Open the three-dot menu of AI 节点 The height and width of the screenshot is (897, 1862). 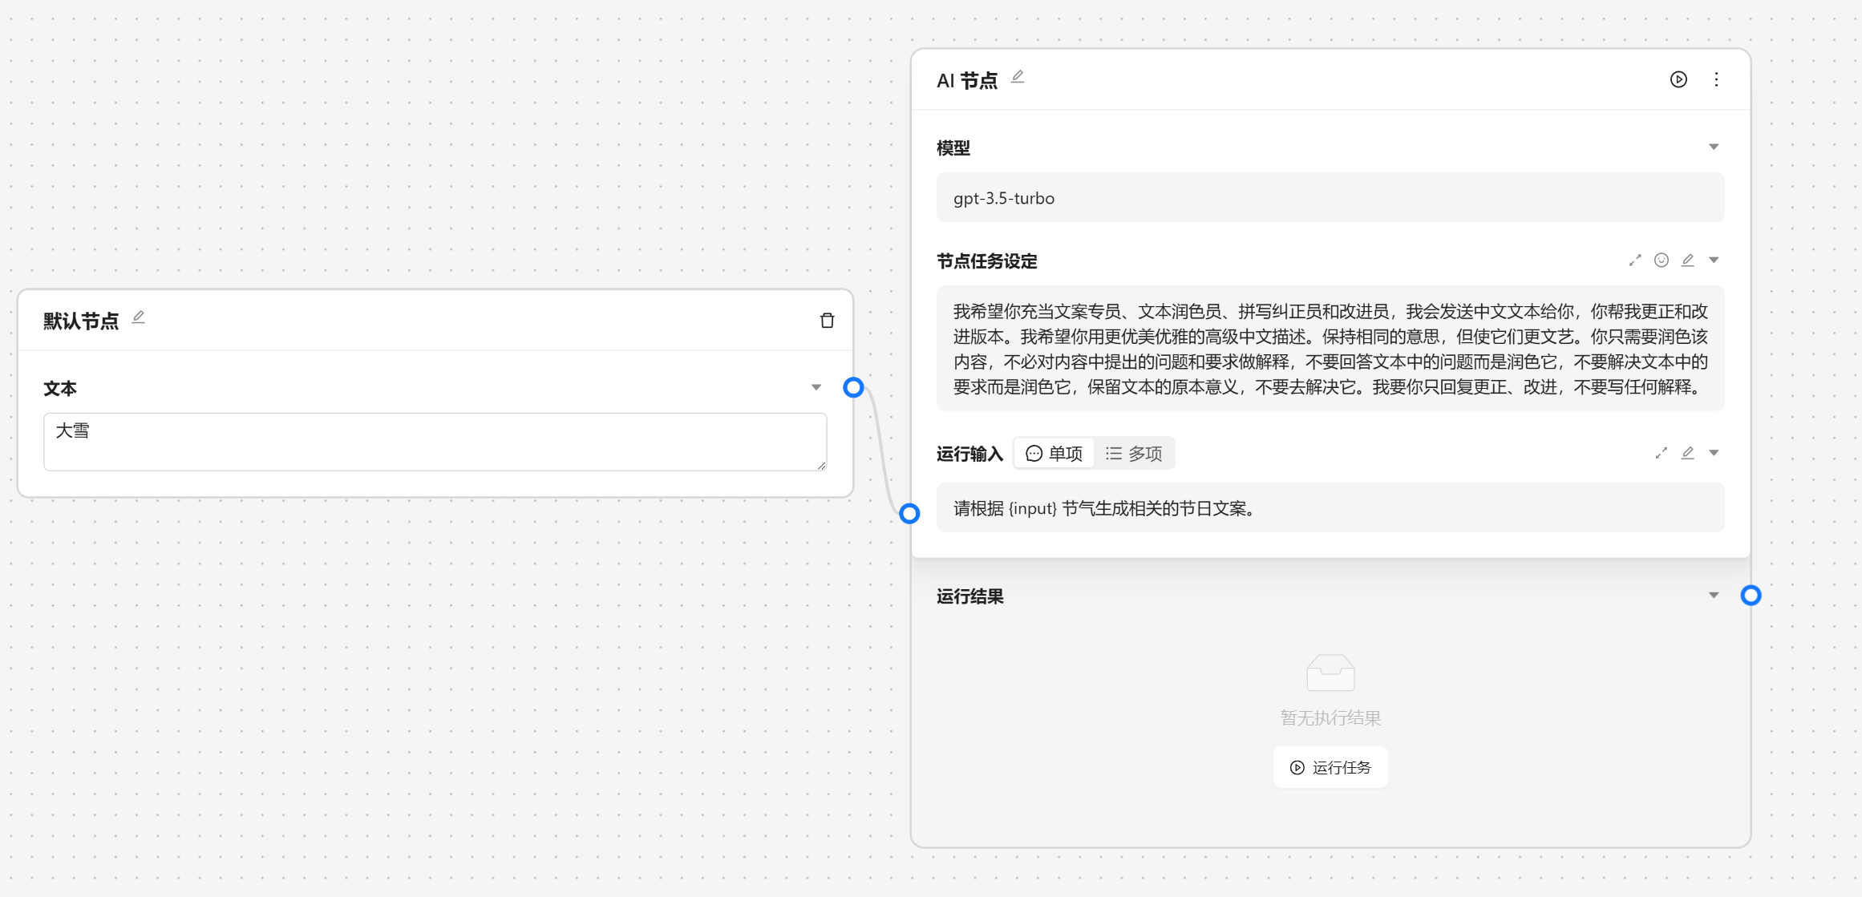coord(1716,79)
